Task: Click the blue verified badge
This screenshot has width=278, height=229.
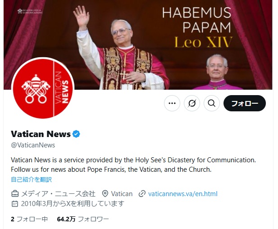Action: 76,134
